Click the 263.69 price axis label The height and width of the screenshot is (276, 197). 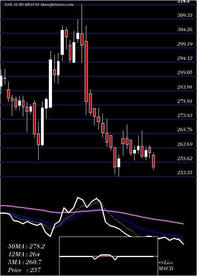tap(184, 144)
